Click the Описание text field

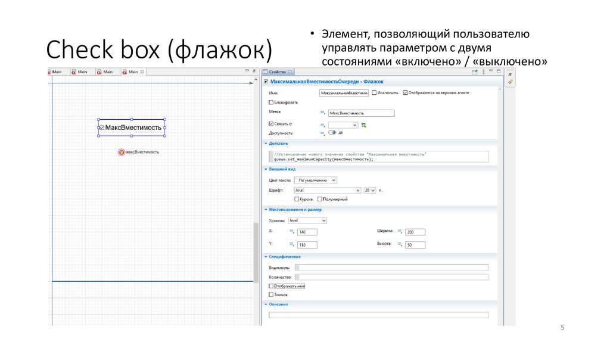378,315
